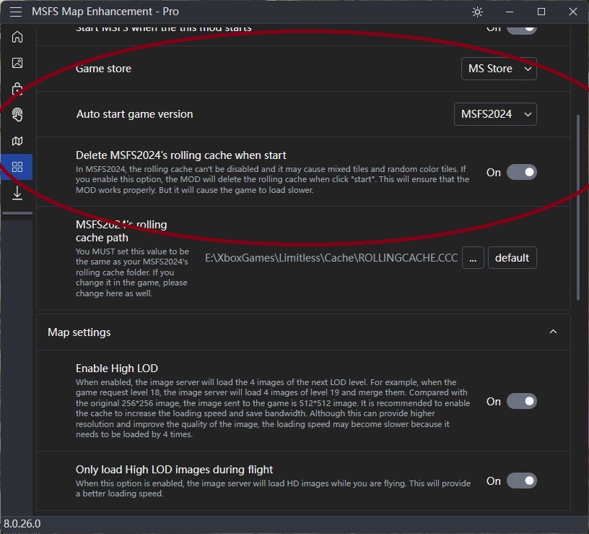Click the vertical scrollbar thumb
Screen dimensions: 589x534
[577, 207]
